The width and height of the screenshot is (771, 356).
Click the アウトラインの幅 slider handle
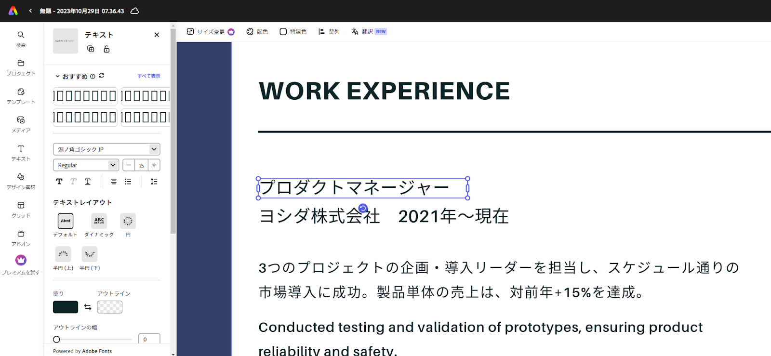(x=56, y=339)
